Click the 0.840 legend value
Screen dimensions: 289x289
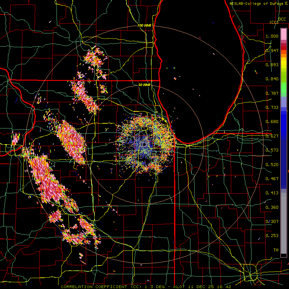pos(272,79)
